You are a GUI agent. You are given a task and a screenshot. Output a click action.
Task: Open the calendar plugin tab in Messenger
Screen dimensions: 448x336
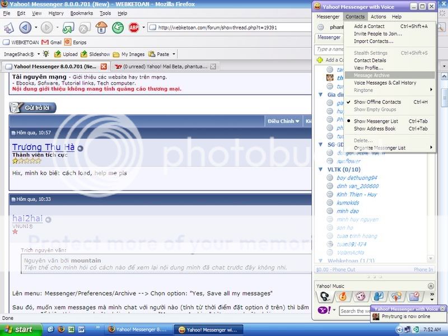point(414,296)
